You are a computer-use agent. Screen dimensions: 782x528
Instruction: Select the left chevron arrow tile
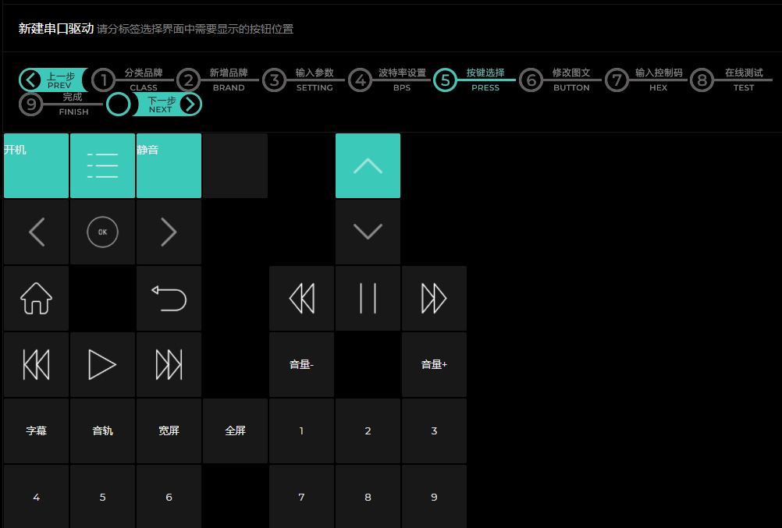36,232
